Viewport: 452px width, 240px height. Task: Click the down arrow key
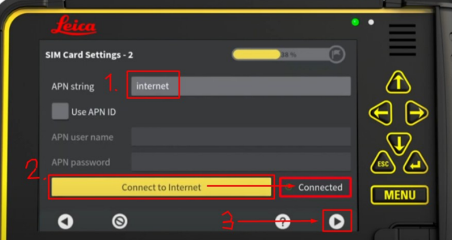coord(399,143)
